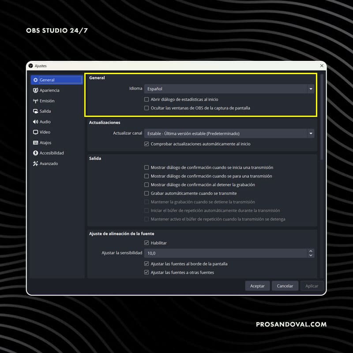Open Avanzado settings page

point(57,164)
